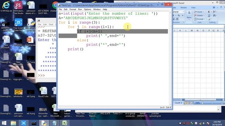Open Excel's Styles gallery button

click(189, 15)
